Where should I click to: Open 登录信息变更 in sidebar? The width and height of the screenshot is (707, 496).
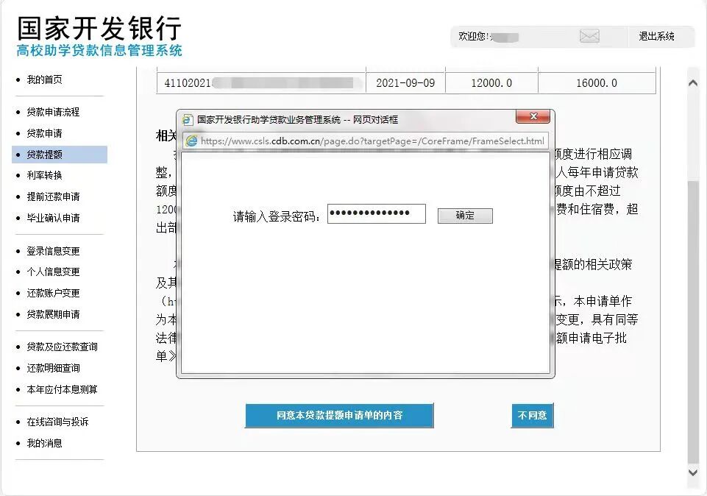tap(53, 251)
